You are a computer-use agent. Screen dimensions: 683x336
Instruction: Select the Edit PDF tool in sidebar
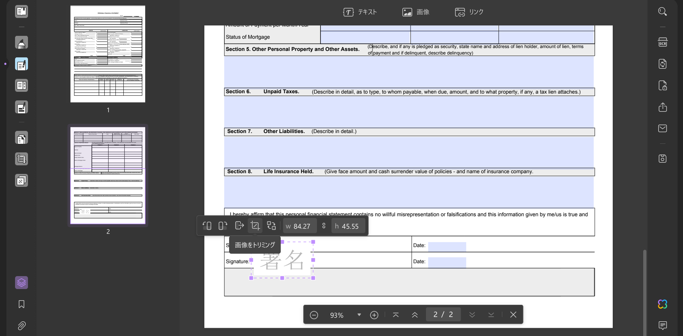[22, 64]
